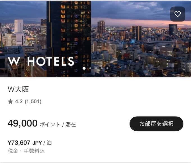Select the first carousel dot indicator

pos(84,68)
